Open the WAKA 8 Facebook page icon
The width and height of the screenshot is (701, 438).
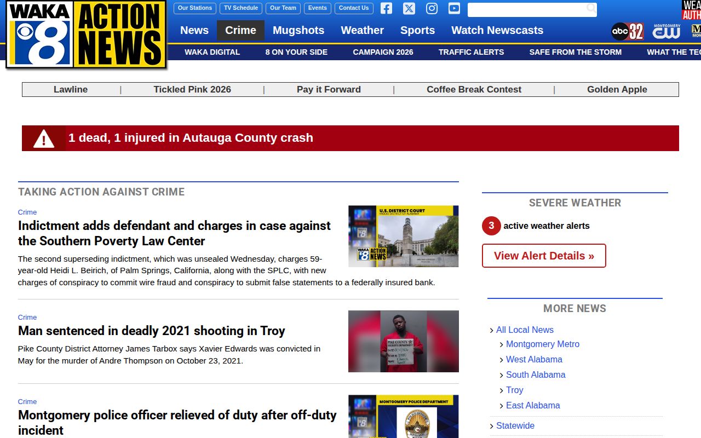(387, 8)
